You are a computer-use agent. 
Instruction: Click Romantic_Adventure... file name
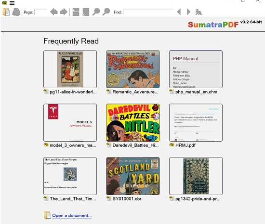pyautogui.click(x=135, y=92)
